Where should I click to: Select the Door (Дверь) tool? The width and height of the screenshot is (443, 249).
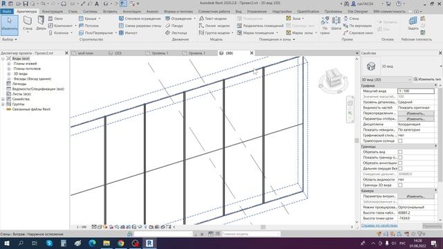pos(41,24)
